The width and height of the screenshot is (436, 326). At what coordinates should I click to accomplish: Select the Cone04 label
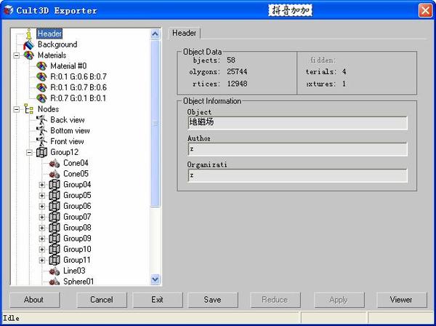coord(76,163)
